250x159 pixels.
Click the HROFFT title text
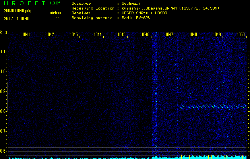tap(25, 3)
